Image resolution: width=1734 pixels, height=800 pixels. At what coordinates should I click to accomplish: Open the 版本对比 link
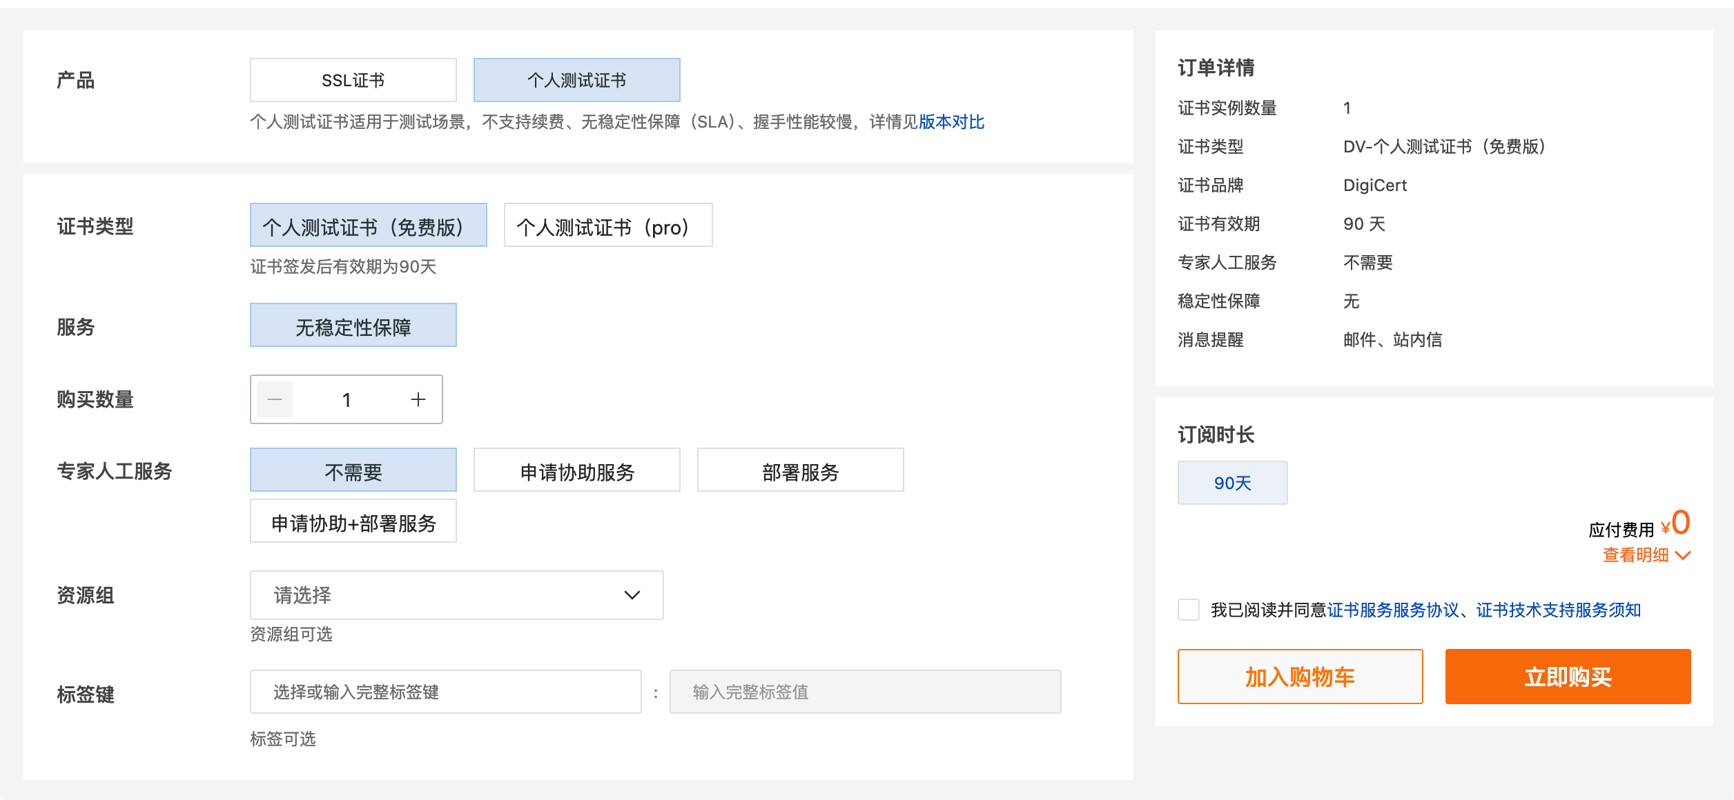coord(951,122)
